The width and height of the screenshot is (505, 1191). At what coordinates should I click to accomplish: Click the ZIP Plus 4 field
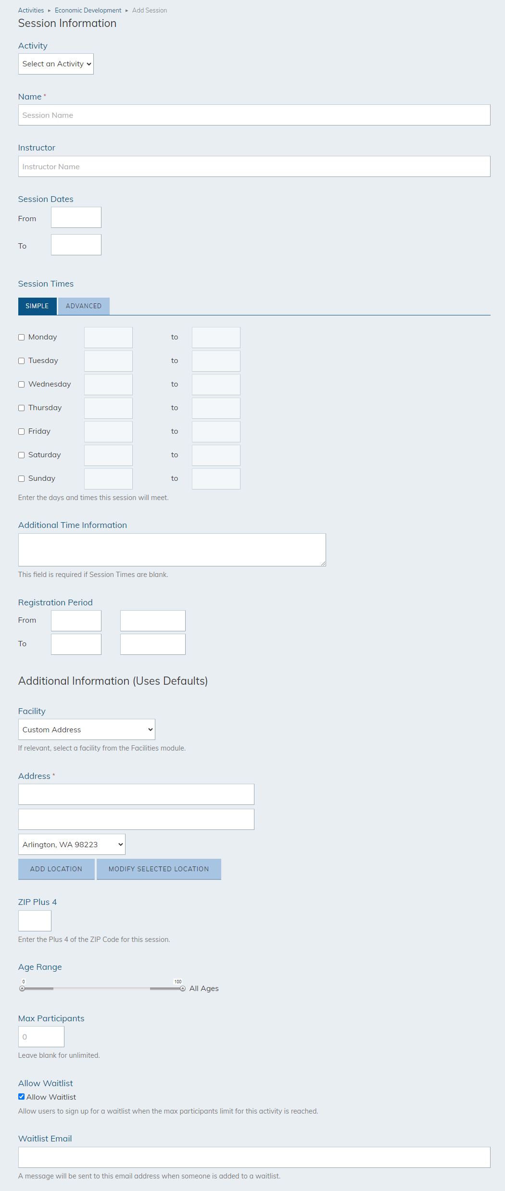[x=35, y=921]
